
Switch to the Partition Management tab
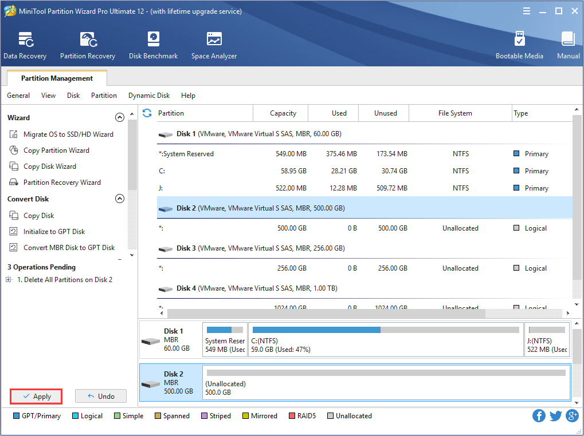point(56,78)
